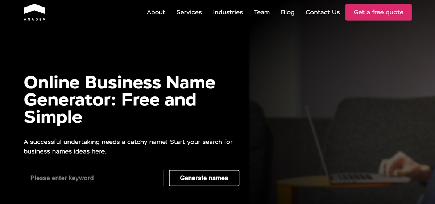Go to the Industries section
Screen dimensions: 435x204
tap(228, 12)
